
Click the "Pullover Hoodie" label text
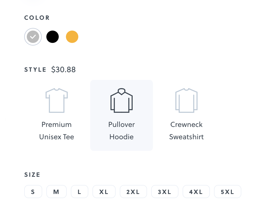coord(122,131)
